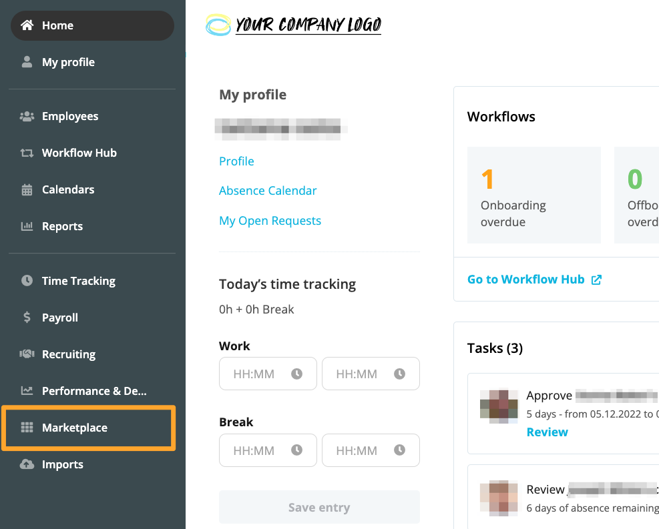Click the Calendars icon in sidebar
This screenshot has height=529, width=659.
27,189
